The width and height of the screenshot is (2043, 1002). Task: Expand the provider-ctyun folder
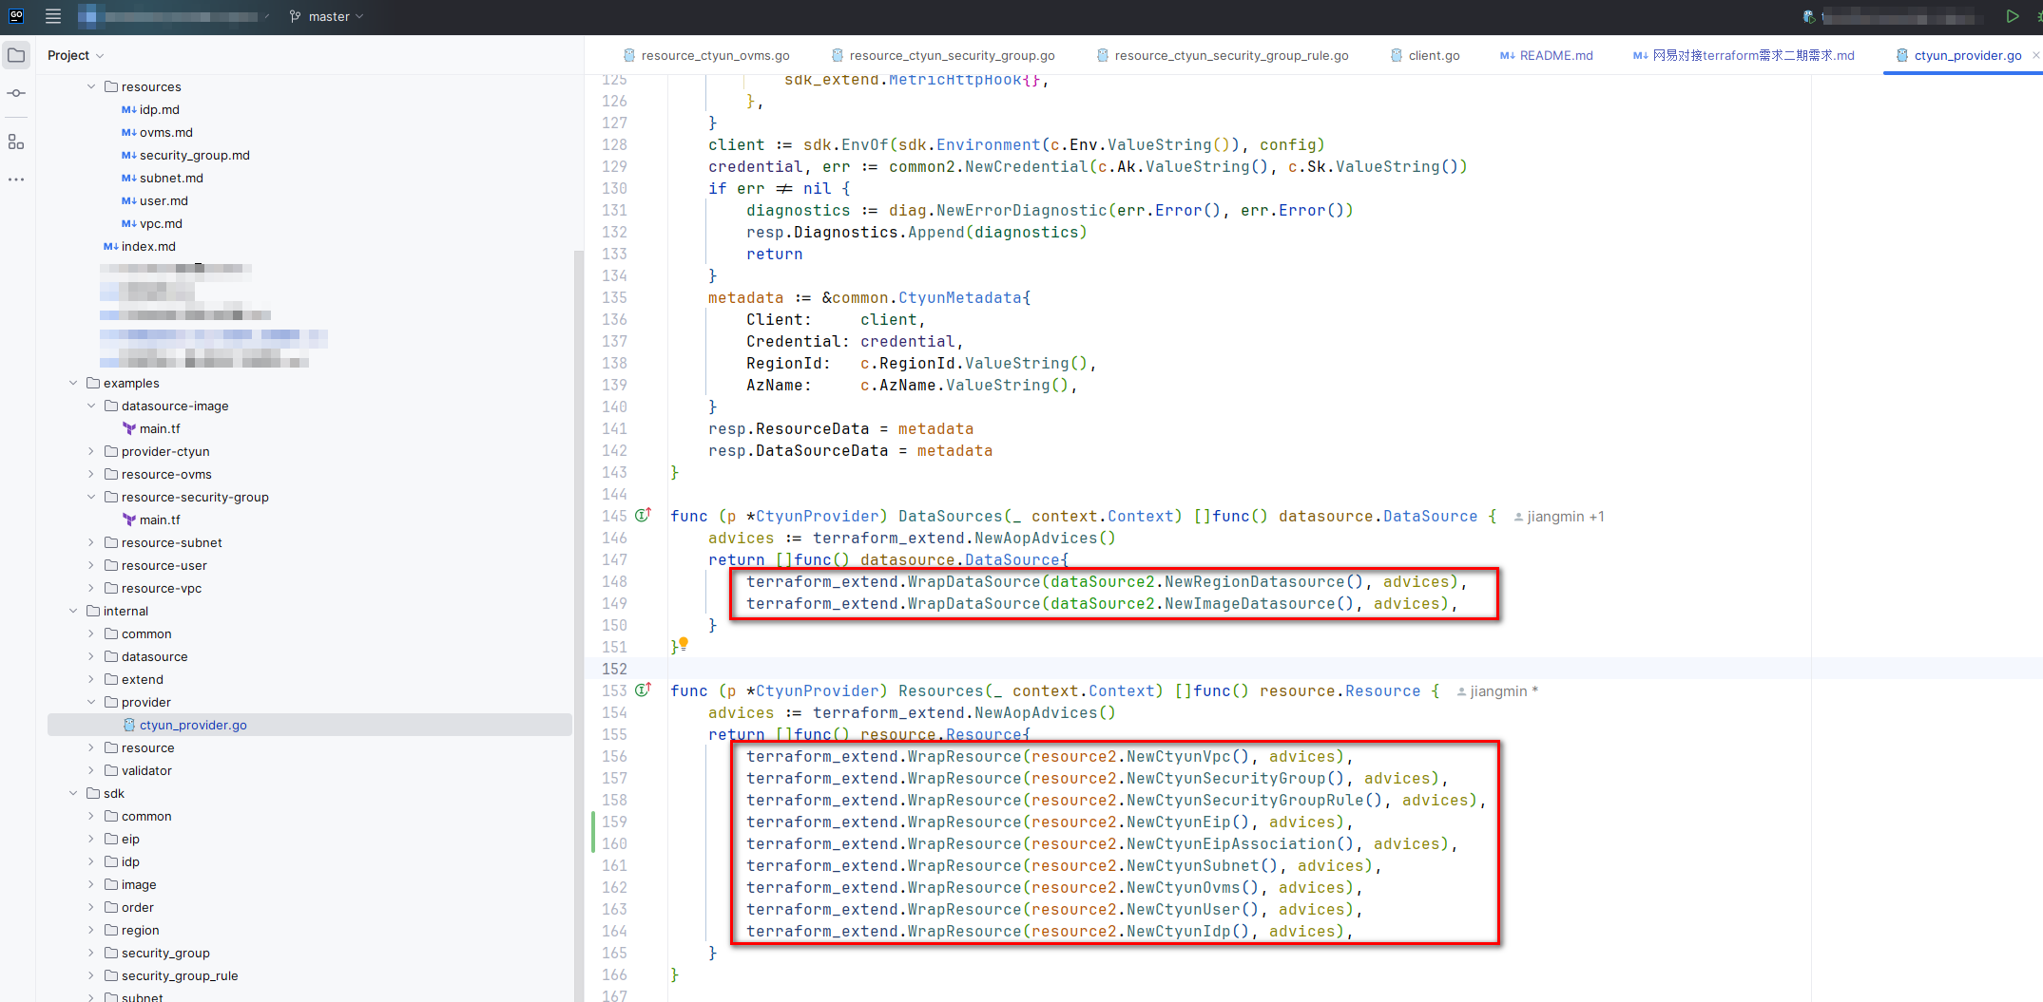(x=91, y=451)
